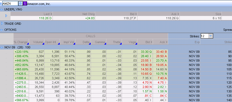
Task: Click the underlying ask price 118.29
Action: 171,18
